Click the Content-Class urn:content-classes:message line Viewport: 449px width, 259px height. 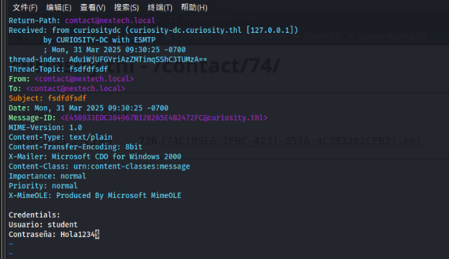click(99, 166)
